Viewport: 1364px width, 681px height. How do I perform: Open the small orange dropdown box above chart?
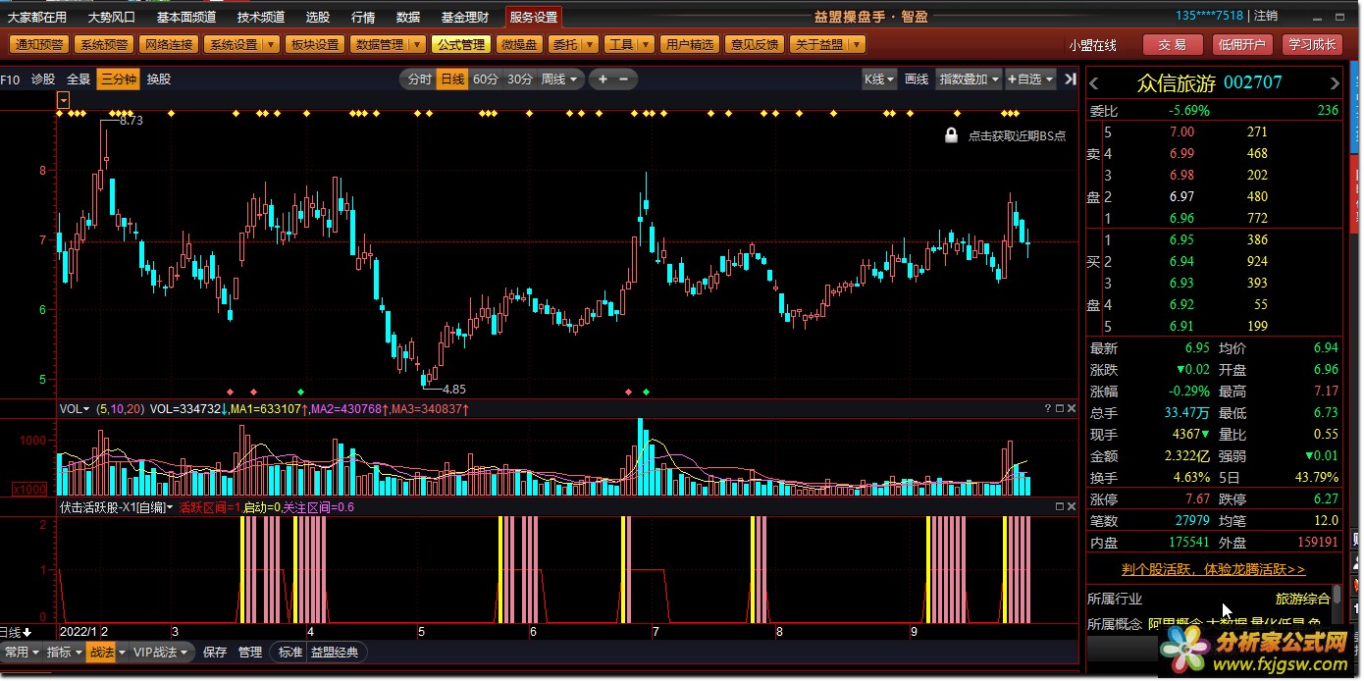(64, 100)
